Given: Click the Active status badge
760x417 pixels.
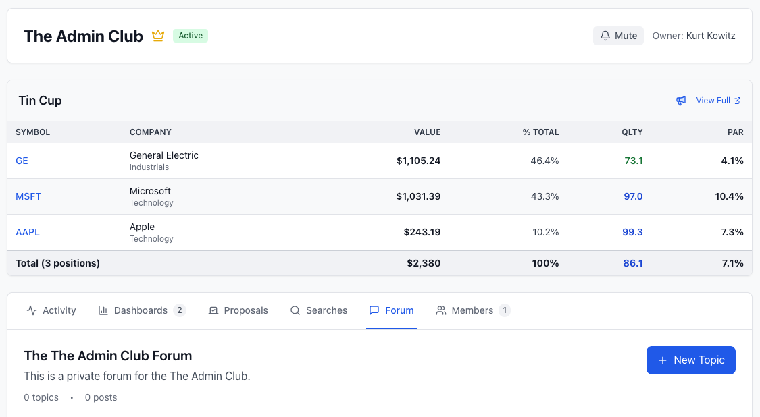Looking at the screenshot, I should (x=191, y=36).
